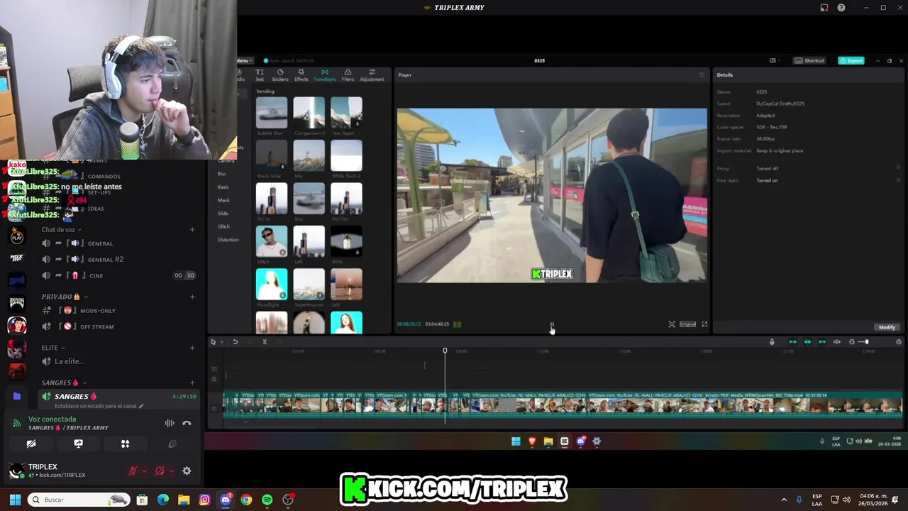The width and height of the screenshot is (908, 511).
Task: Toggle linkage icon in timeline
Action: [x=822, y=342]
